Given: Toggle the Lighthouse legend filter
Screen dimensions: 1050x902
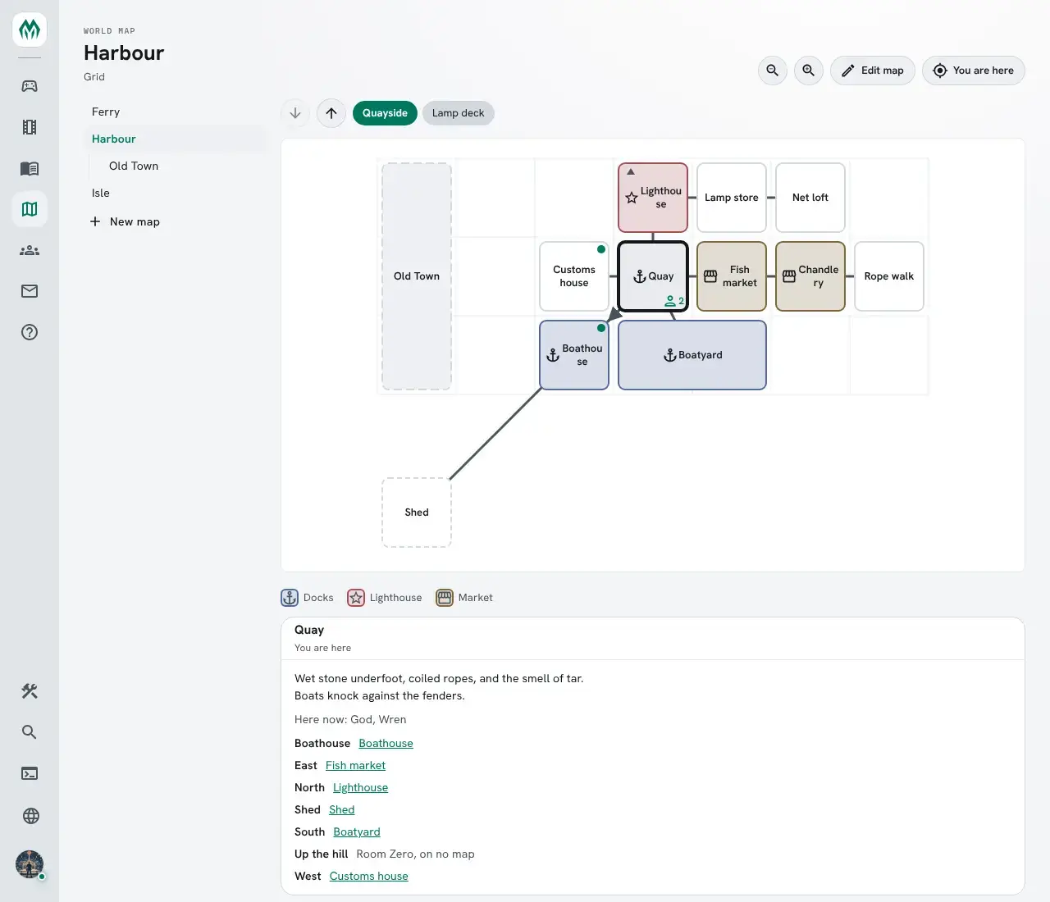Looking at the screenshot, I should 385,598.
